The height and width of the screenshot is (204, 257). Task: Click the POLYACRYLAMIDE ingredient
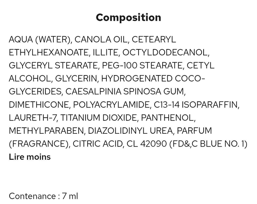(x=112, y=105)
